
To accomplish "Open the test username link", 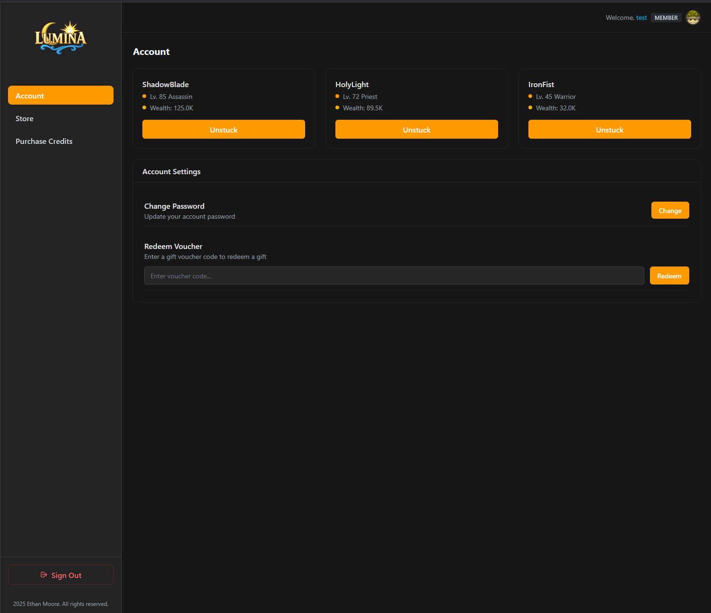I will pos(641,18).
